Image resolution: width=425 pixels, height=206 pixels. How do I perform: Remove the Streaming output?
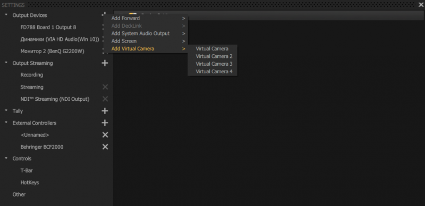[105, 87]
